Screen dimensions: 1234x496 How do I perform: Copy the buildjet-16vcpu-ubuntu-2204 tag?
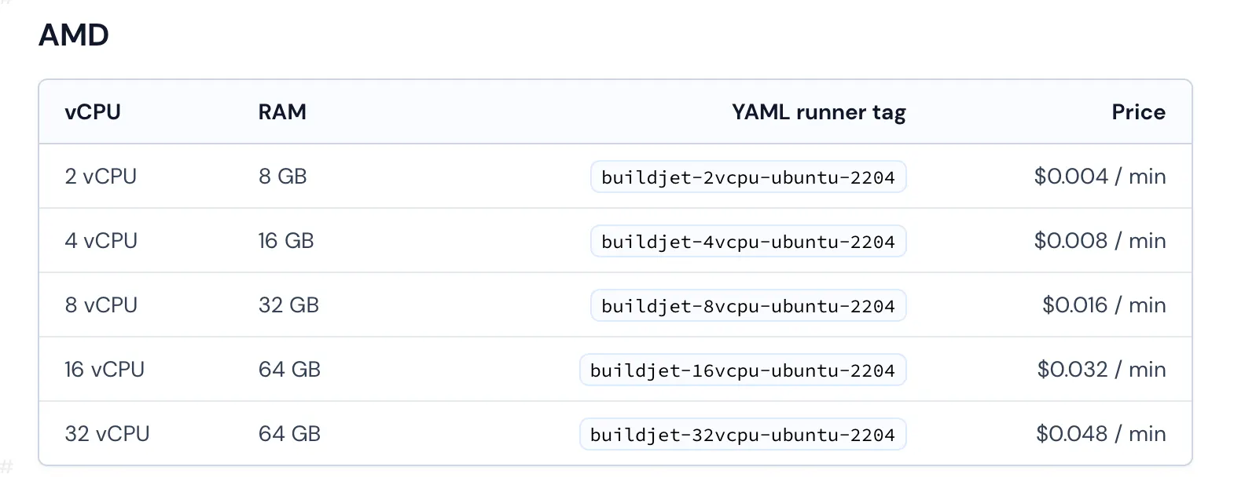point(742,370)
